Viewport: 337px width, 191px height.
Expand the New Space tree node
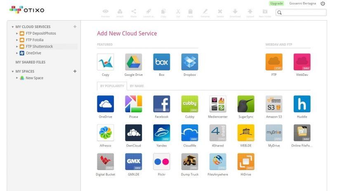point(17,78)
